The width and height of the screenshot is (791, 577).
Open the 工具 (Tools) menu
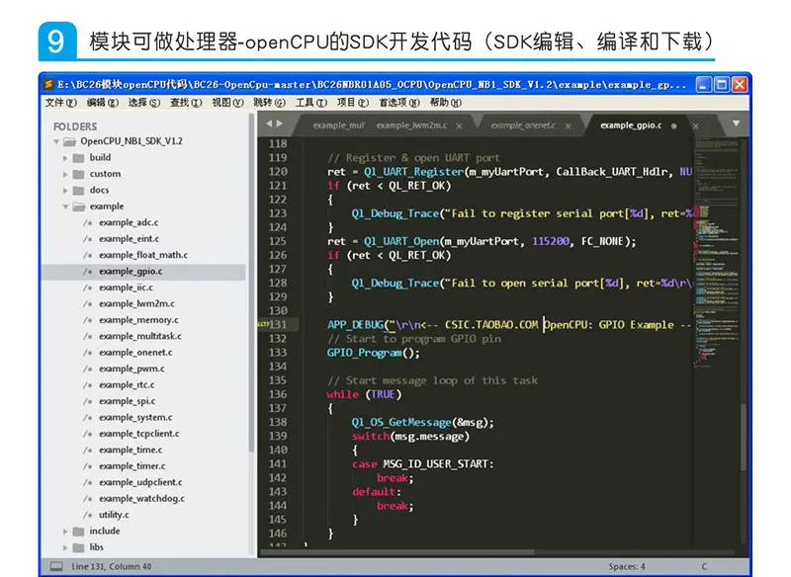310,103
